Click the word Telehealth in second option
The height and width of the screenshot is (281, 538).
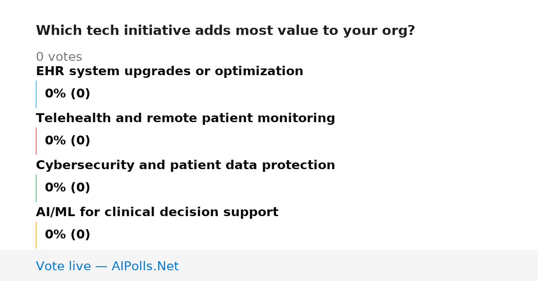click(x=74, y=119)
